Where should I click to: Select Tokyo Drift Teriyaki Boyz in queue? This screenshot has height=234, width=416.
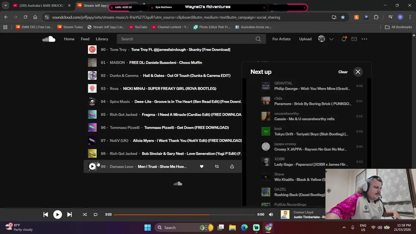311,134
